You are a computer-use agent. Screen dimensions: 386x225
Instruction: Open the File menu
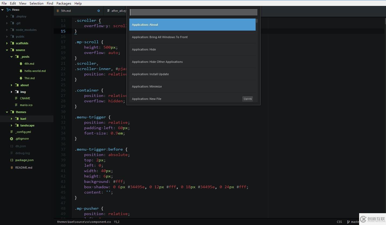4,3
